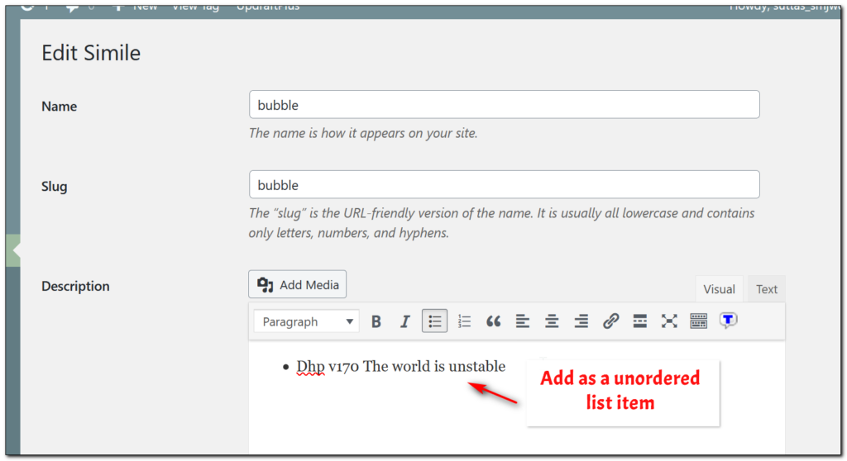Viewport: 847px width, 461px height.
Task: Click the 'Edit Simile' heading
Action: tap(91, 53)
